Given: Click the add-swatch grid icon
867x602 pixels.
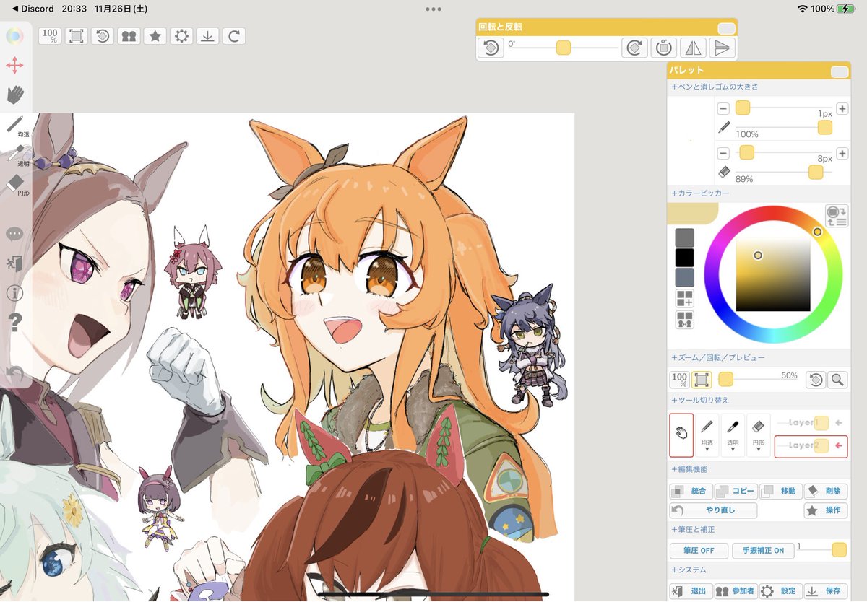Looking at the screenshot, I should tap(685, 298).
